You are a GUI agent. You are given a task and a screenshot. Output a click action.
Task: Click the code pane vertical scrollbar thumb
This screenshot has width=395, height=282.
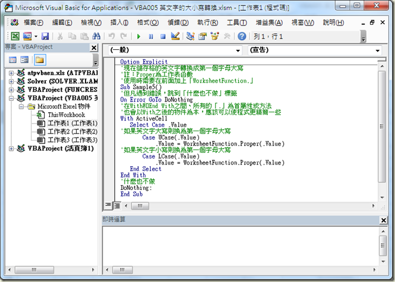[x=382, y=126]
